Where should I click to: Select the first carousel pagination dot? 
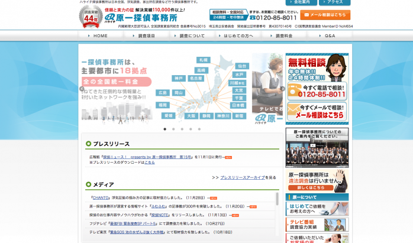tap(165, 129)
